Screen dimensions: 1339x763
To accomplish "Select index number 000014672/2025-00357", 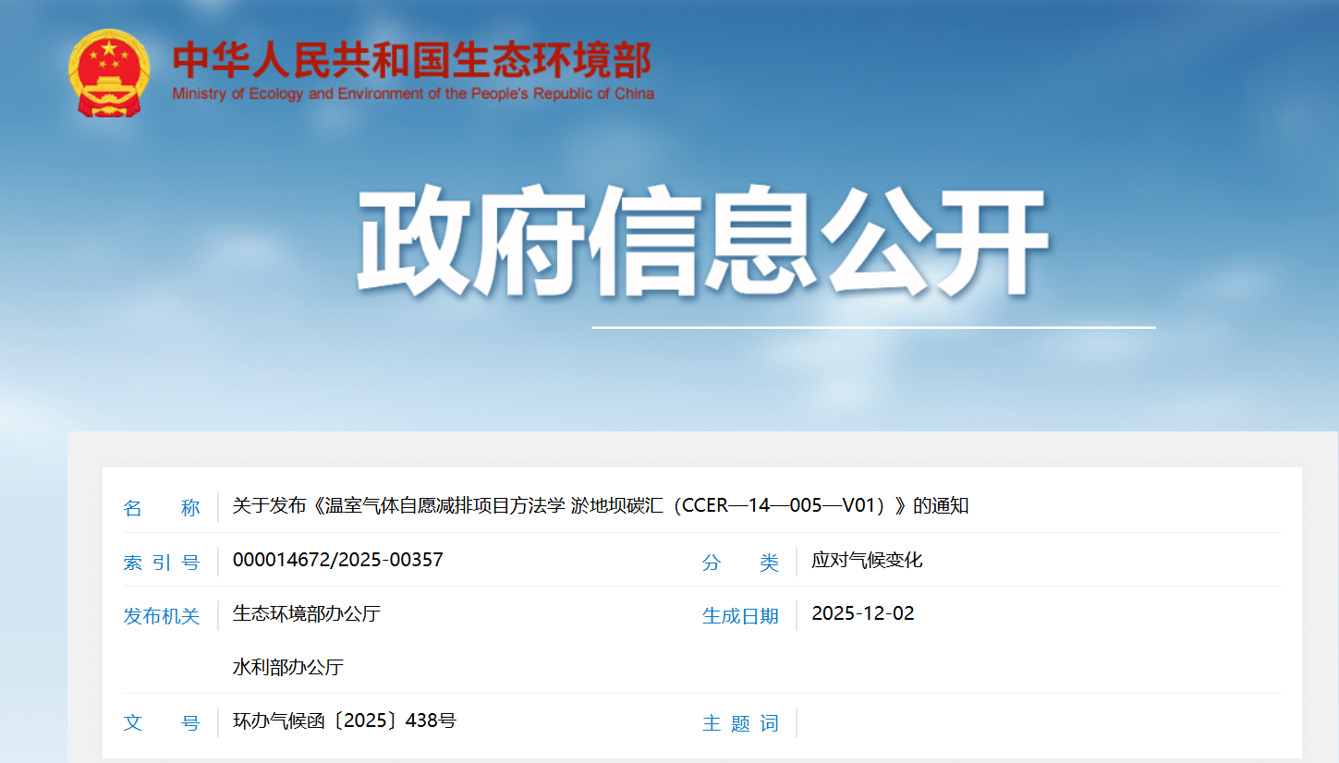I will (337, 560).
